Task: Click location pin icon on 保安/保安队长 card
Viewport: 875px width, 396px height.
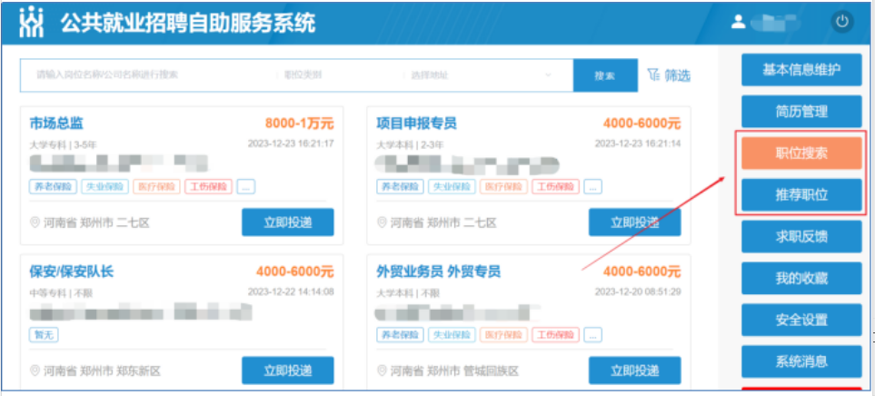Action: tap(35, 371)
